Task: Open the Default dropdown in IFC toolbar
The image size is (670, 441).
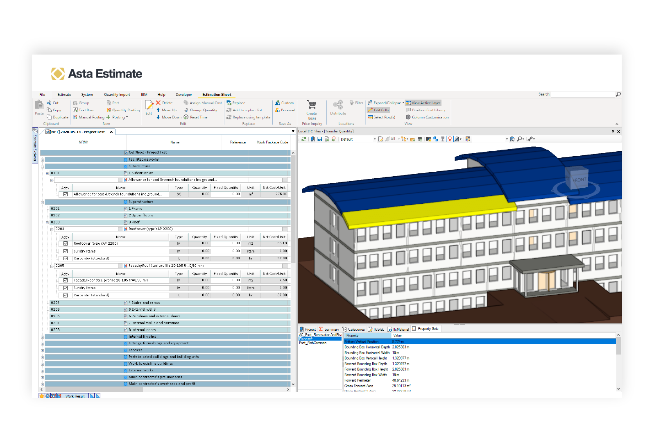Action: [x=374, y=139]
